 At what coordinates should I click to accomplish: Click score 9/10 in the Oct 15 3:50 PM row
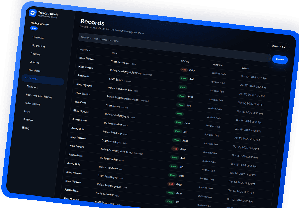point(185,141)
